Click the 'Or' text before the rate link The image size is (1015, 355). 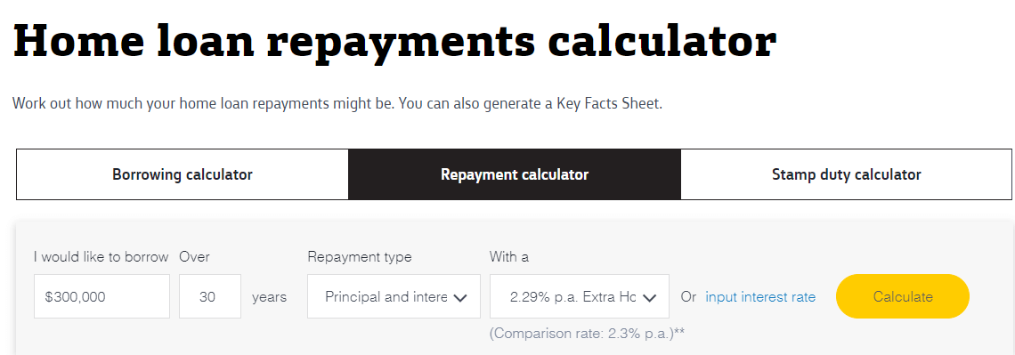tap(688, 297)
